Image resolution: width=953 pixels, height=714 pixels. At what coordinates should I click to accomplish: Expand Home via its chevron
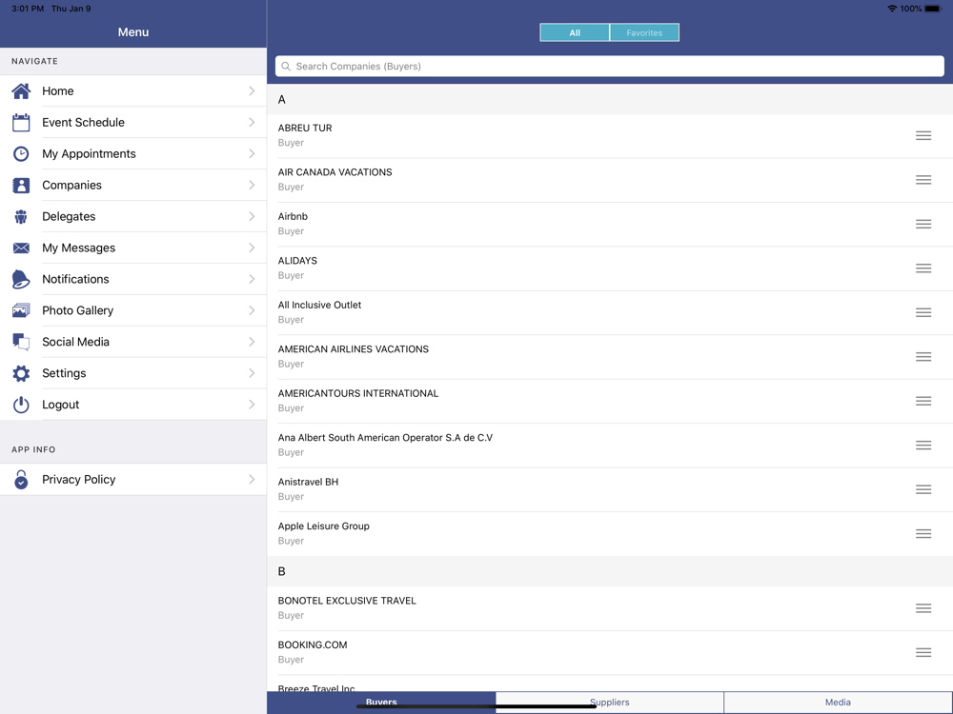coord(252,91)
